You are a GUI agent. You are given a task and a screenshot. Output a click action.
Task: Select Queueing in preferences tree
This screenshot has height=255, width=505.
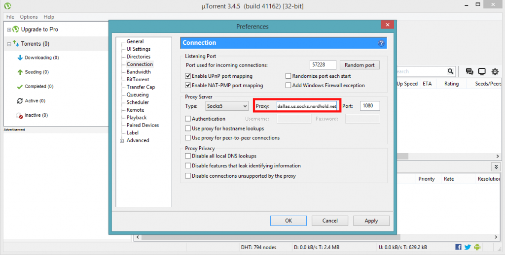tap(138, 95)
